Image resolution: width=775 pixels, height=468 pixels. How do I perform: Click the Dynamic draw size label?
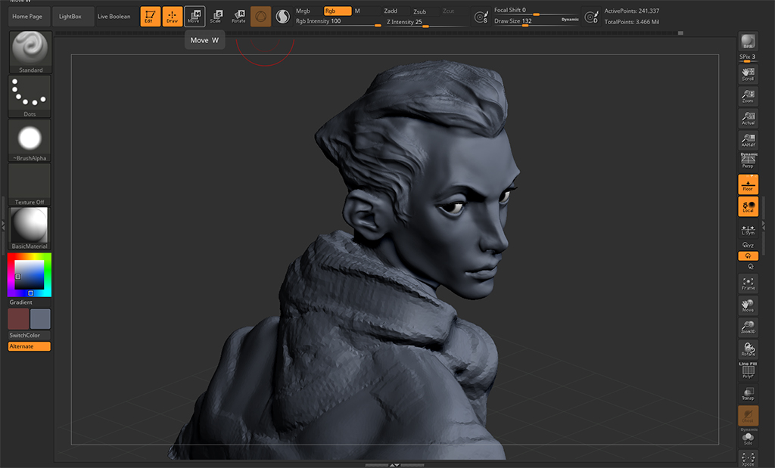(x=570, y=19)
